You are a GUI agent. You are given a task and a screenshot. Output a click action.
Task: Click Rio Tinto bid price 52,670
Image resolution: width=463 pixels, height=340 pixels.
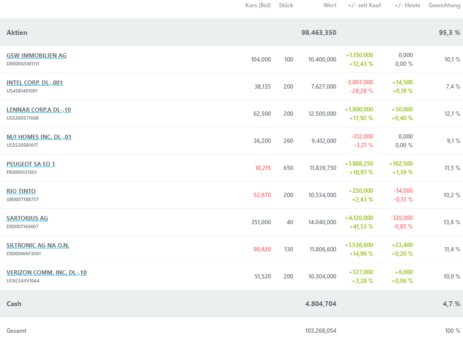click(262, 195)
